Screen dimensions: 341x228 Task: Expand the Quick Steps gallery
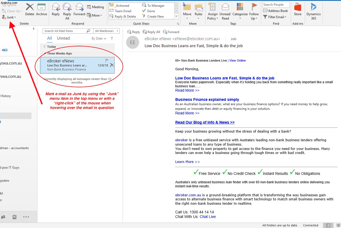pyautogui.click(x=176, y=17)
